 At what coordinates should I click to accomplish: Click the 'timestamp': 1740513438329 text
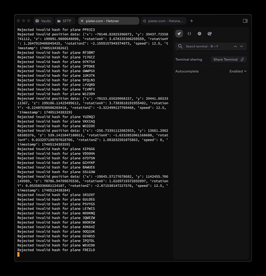(45, 112)
